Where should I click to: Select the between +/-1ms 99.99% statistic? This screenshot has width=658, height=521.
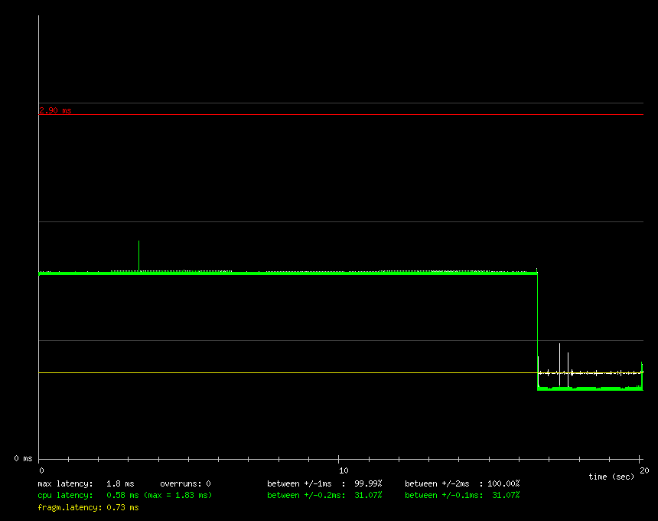pyautogui.click(x=324, y=483)
